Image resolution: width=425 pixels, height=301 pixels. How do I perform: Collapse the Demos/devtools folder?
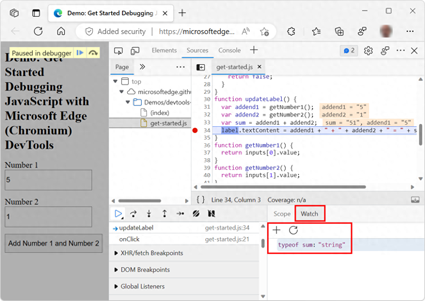click(x=128, y=102)
